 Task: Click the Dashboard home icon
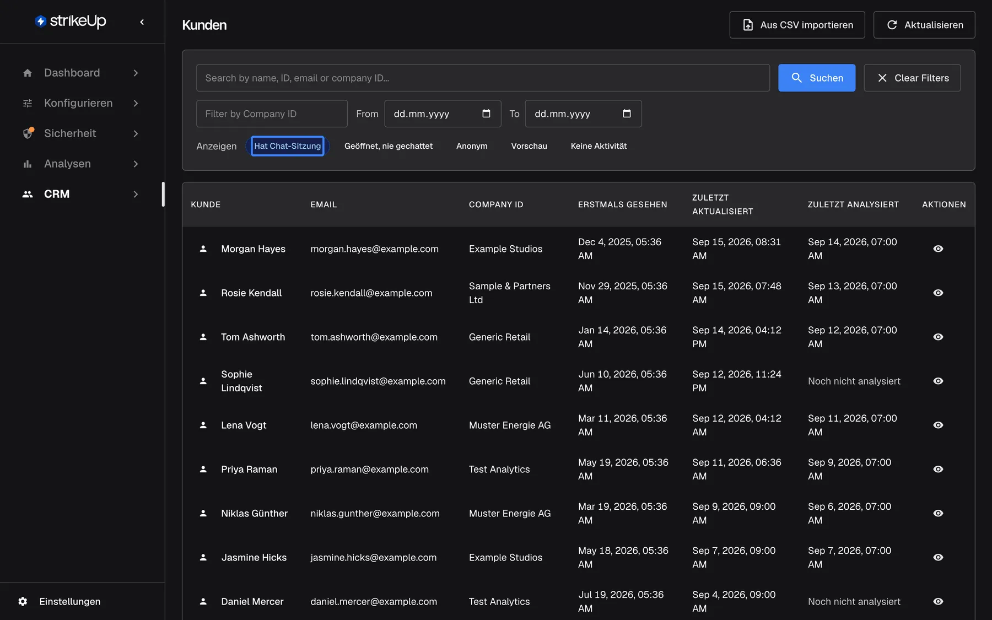point(28,73)
